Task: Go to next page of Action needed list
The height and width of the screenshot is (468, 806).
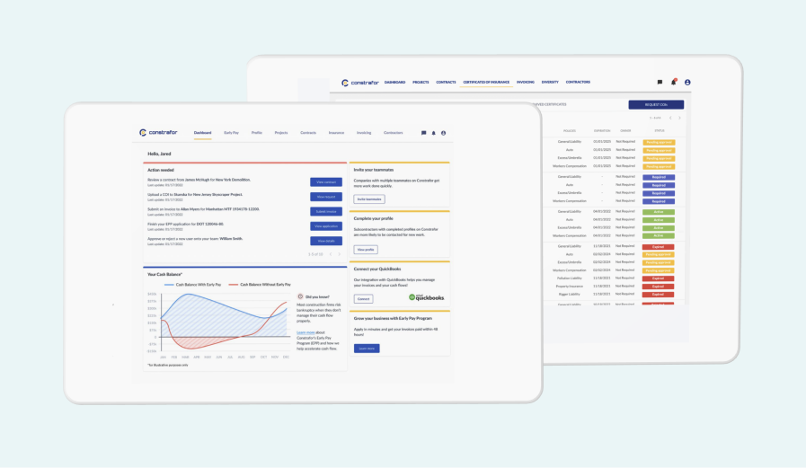Action: pos(339,254)
